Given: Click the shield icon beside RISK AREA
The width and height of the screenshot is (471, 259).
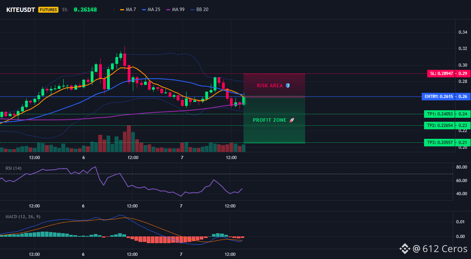Looking at the screenshot, I should tap(288, 86).
